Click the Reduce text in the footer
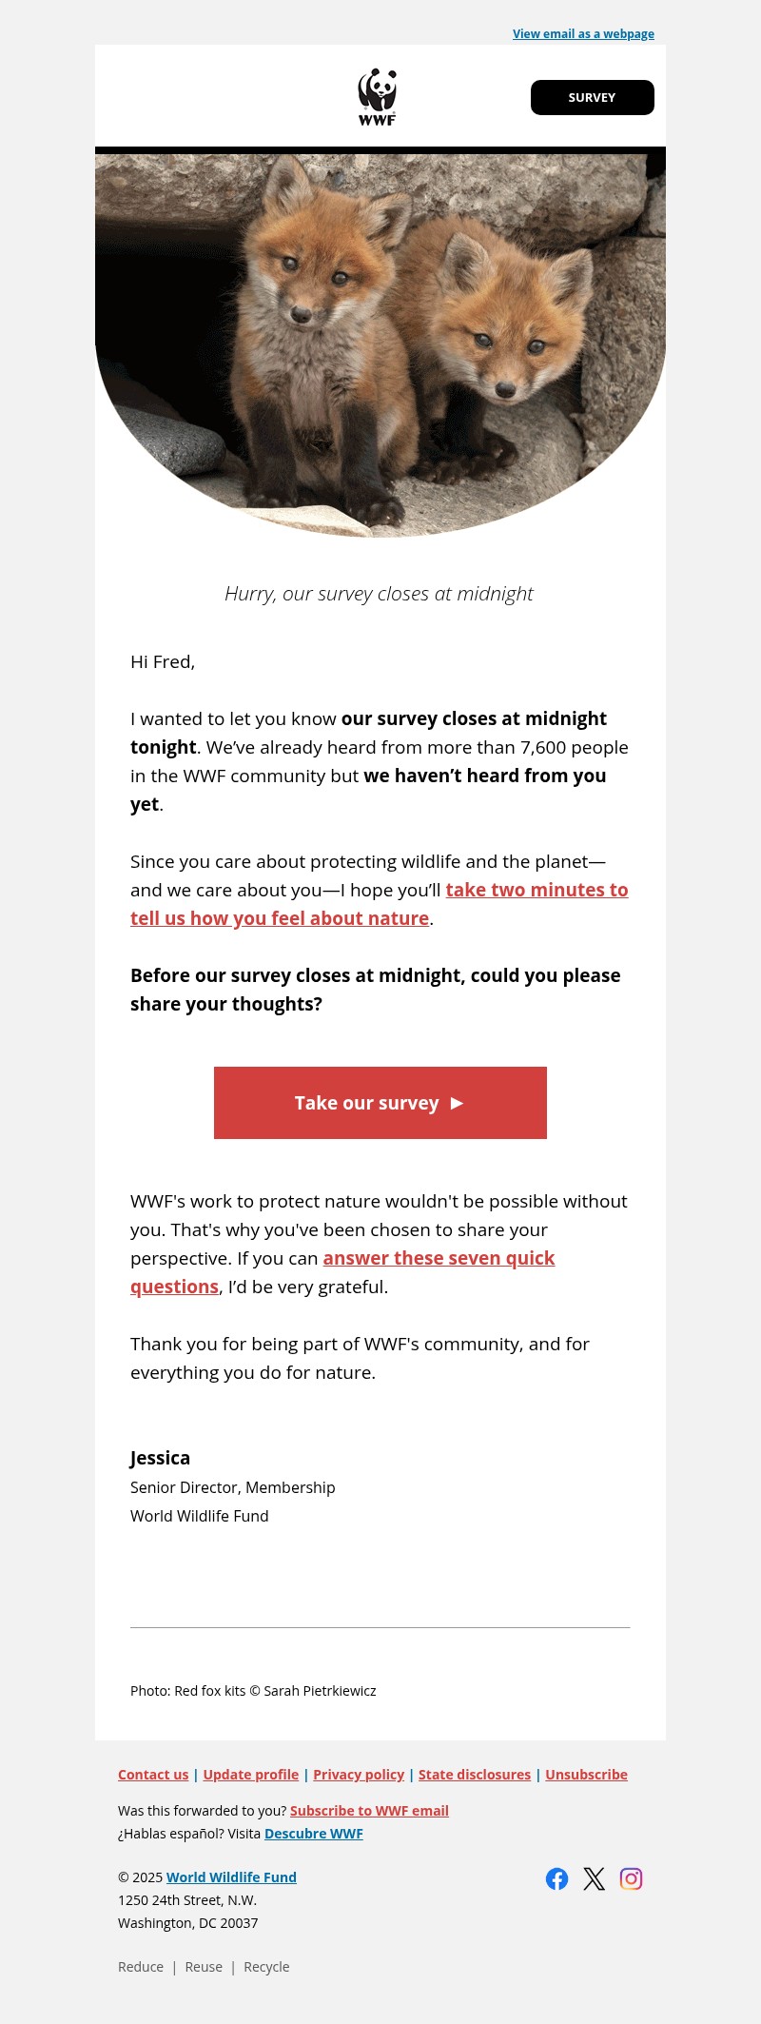The height and width of the screenshot is (2024, 761). point(141,1966)
